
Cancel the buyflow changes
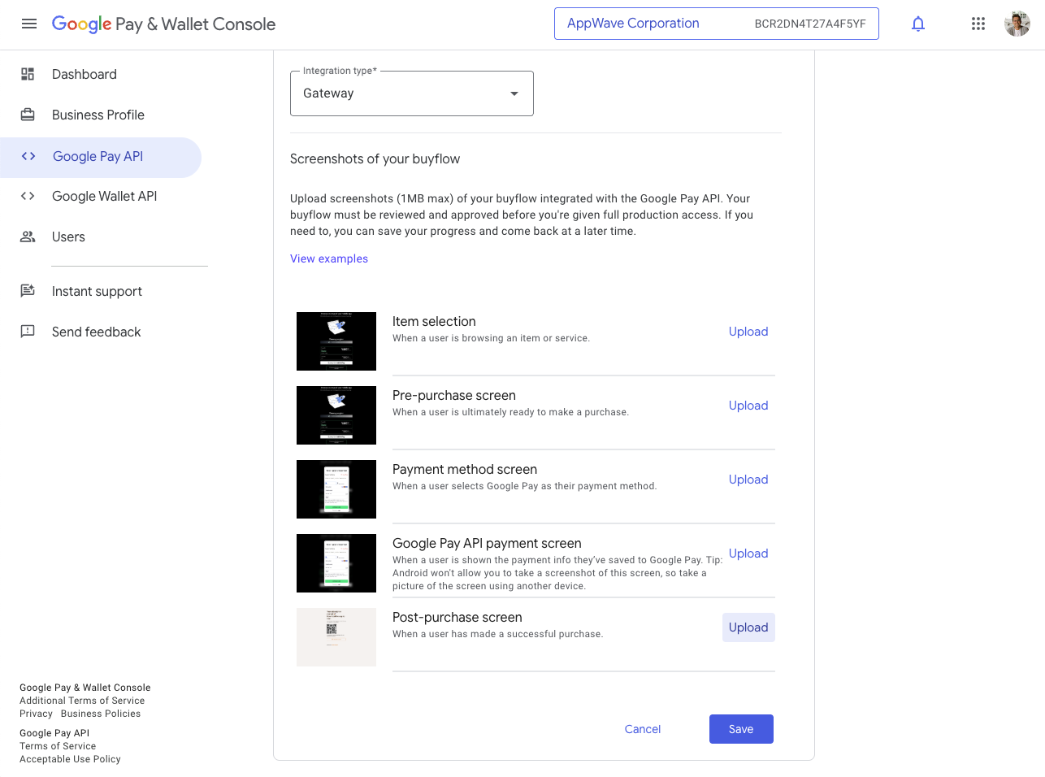(643, 729)
